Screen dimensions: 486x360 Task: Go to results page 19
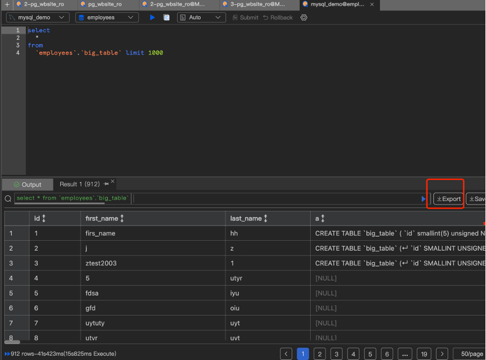coord(424,354)
